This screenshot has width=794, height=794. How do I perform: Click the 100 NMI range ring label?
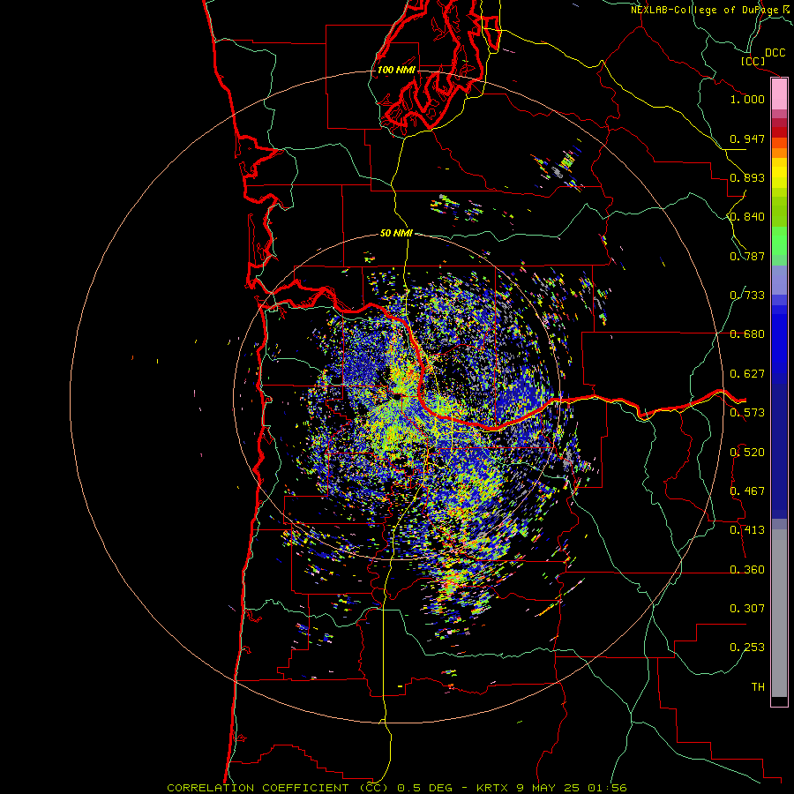click(396, 70)
